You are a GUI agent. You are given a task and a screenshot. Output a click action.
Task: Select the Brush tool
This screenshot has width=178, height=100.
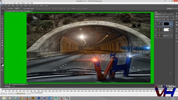[x=2, y=31]
